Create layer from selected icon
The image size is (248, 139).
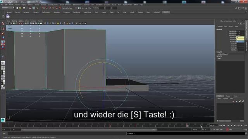pos(243,102)
